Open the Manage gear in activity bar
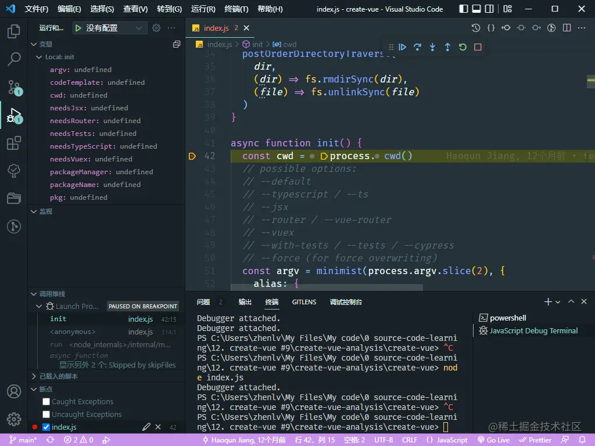This screenshot has width=595, height=446. (14, 419)
